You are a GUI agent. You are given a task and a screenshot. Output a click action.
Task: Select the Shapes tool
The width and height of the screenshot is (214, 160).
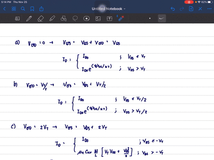(63, 19)
